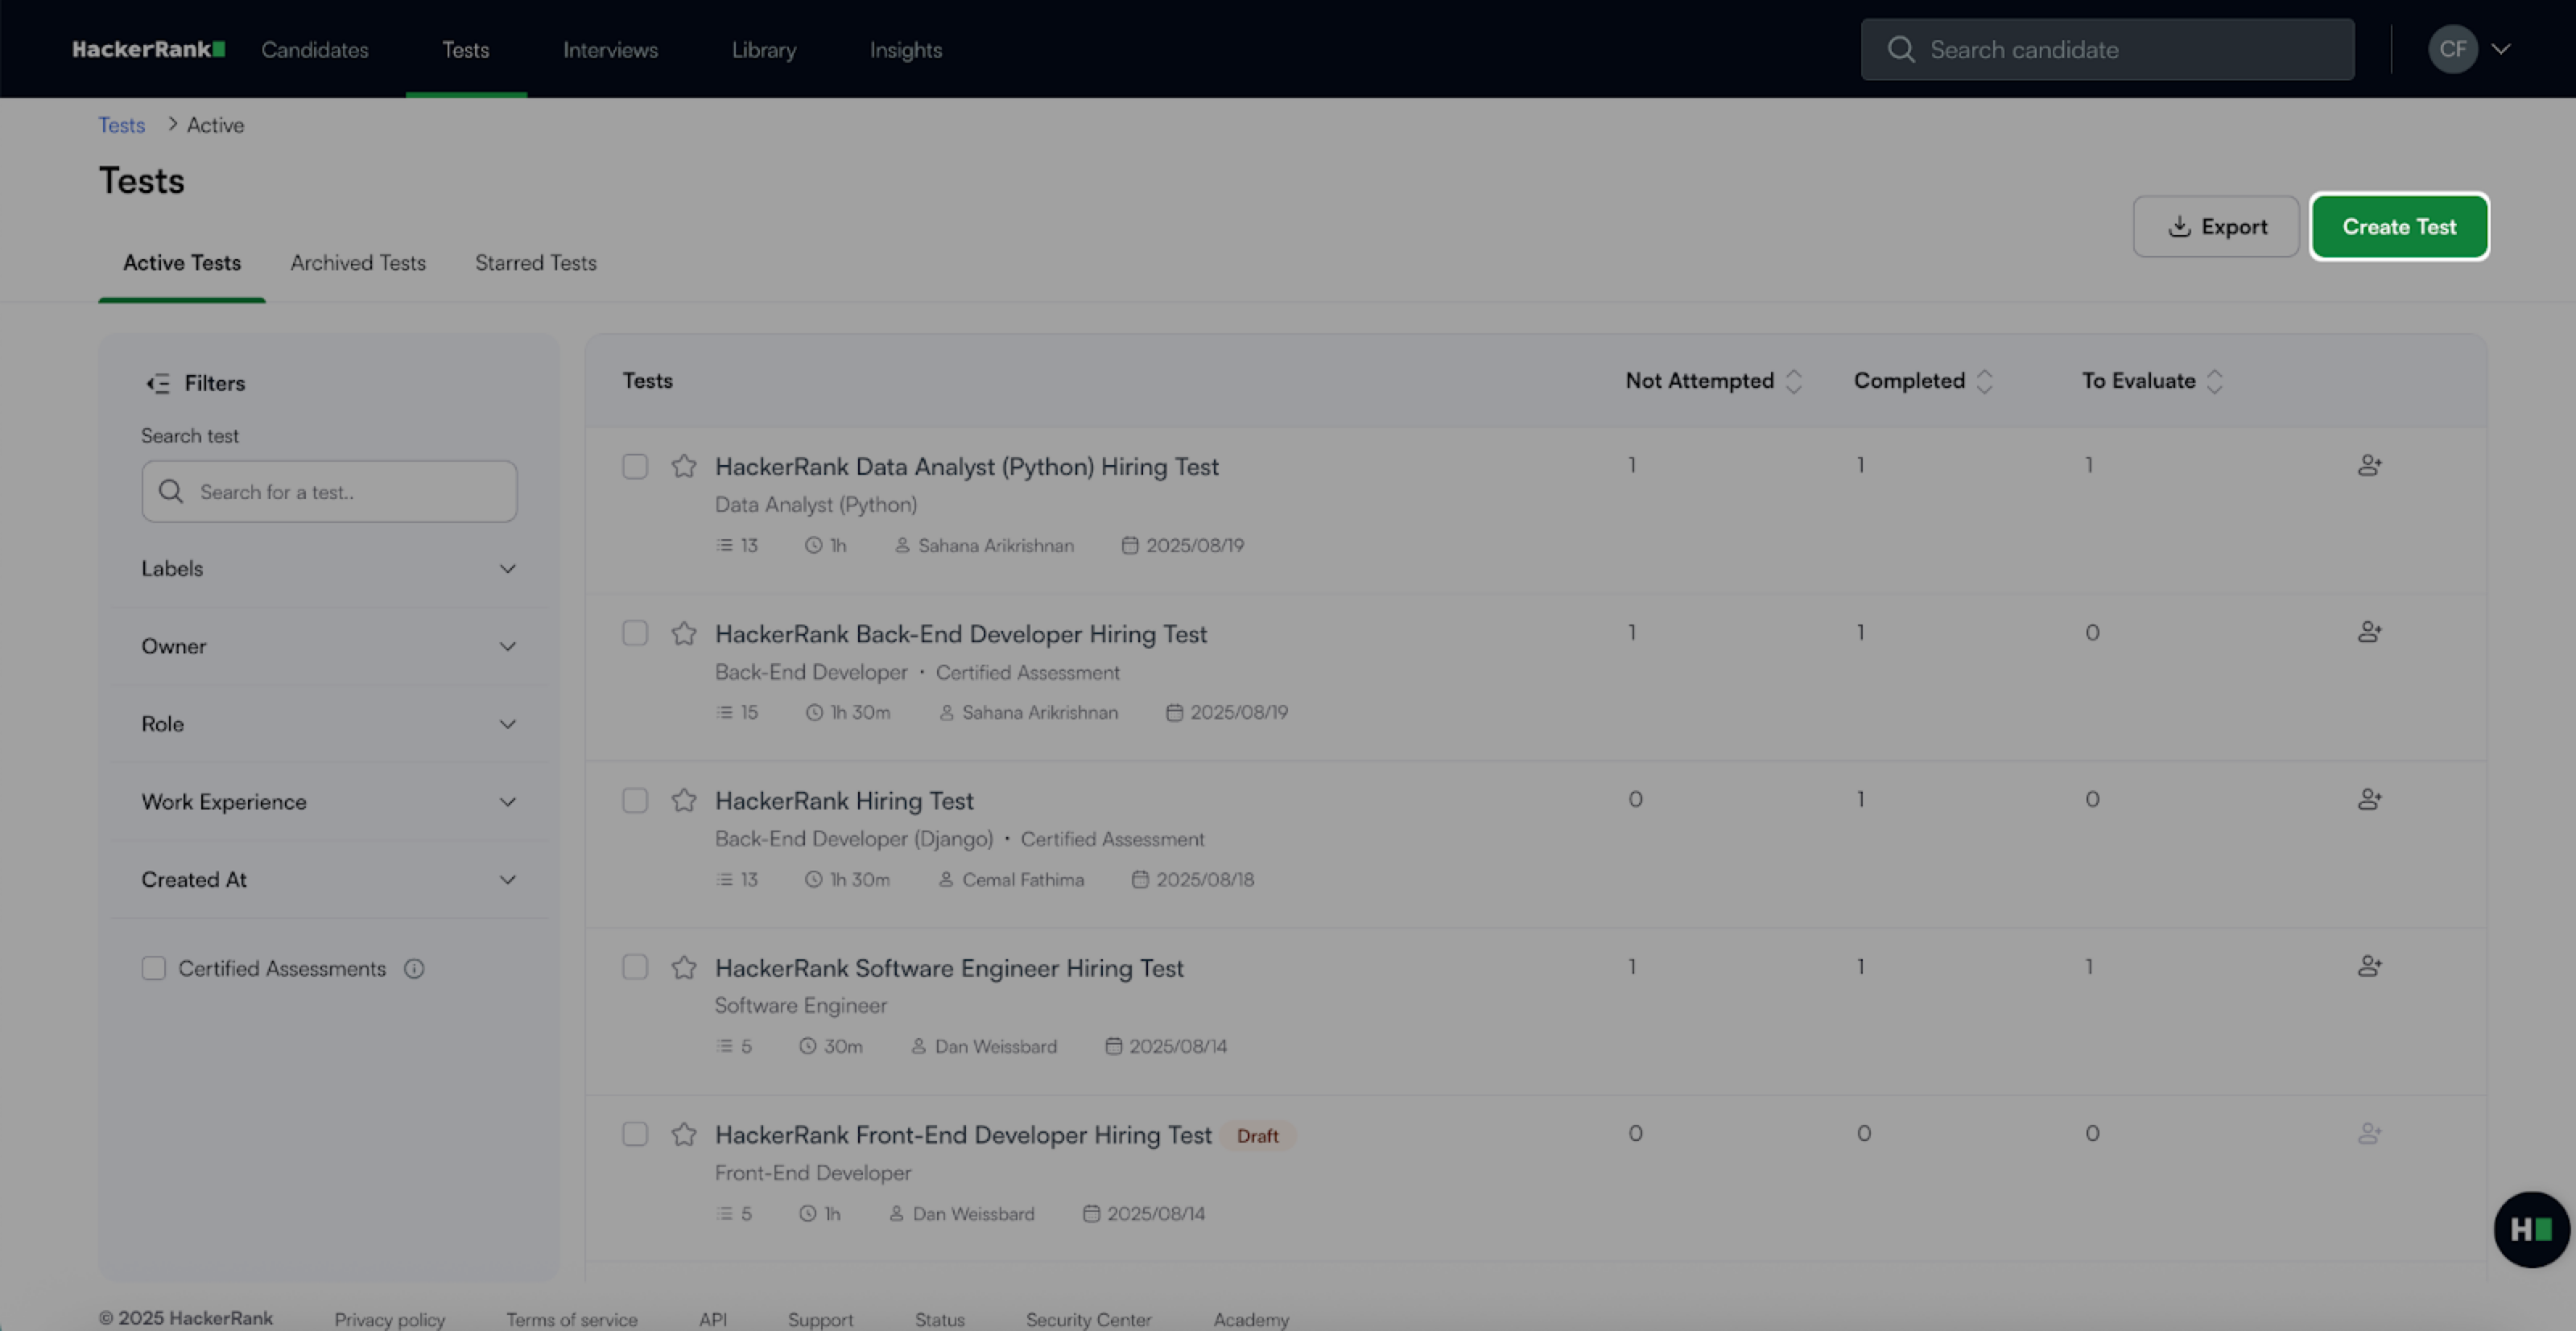Click the Export button
Screen dimensions: 2576x1331
click(x=2216, y=227)
